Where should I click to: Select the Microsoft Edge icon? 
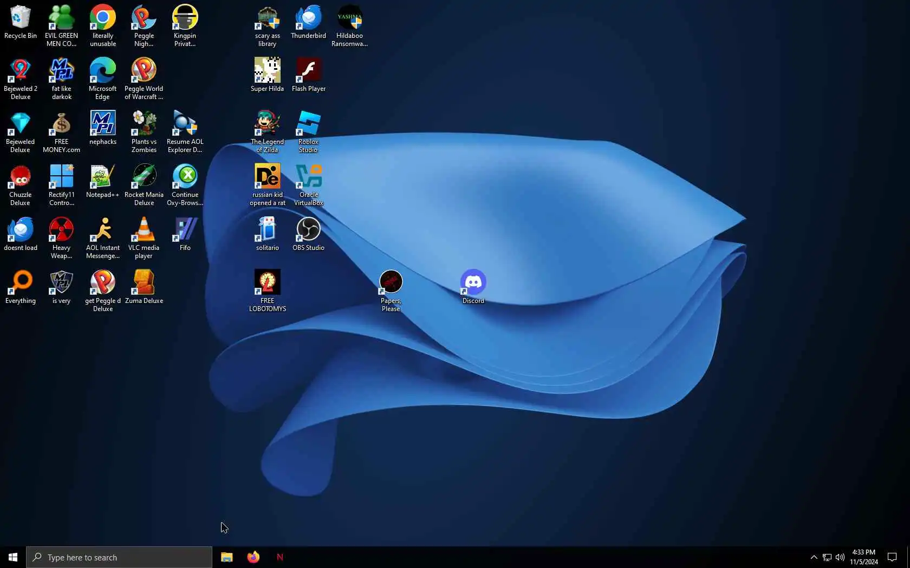point(102,78)
